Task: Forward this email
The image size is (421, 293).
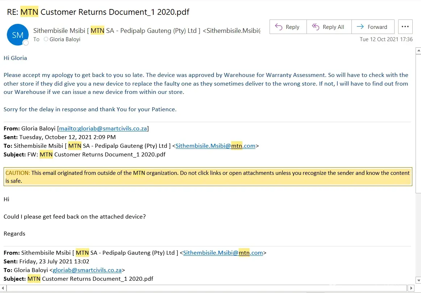Action: tap(372, 27)
